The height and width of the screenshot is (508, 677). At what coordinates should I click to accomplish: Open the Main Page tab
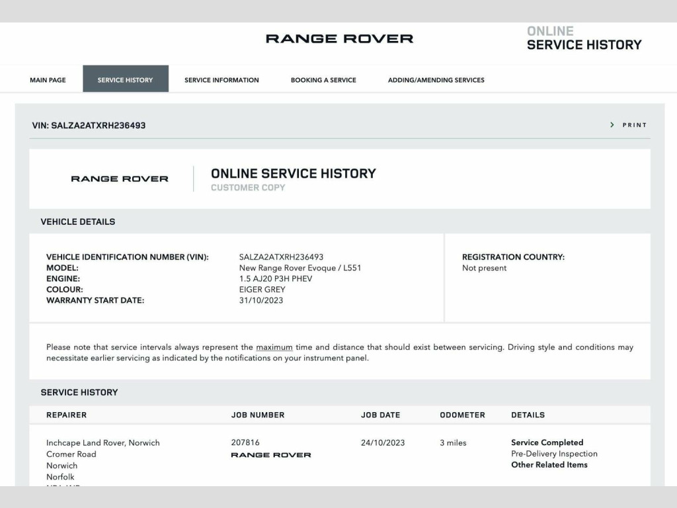pyautogui.click(x=48, y=80)
